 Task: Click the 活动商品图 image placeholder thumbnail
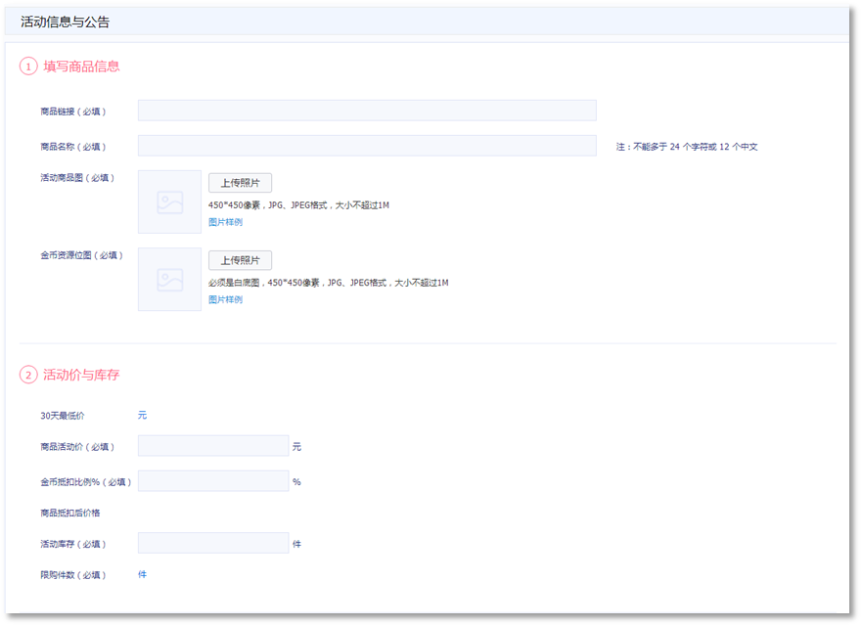(x=169, y=201)
